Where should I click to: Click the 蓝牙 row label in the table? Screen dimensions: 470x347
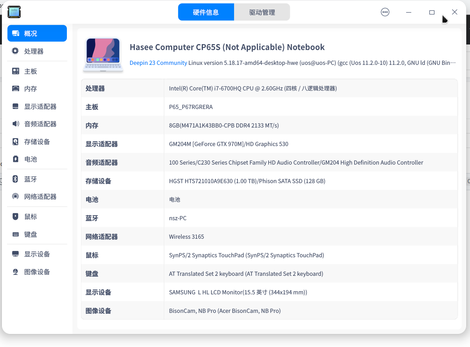(x=92, y=218)
